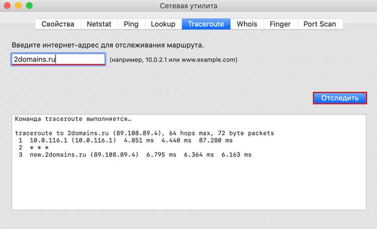Close the Сетевая утилита window
The height and width of the screenshot is (229, 377).
pos(7,6)
